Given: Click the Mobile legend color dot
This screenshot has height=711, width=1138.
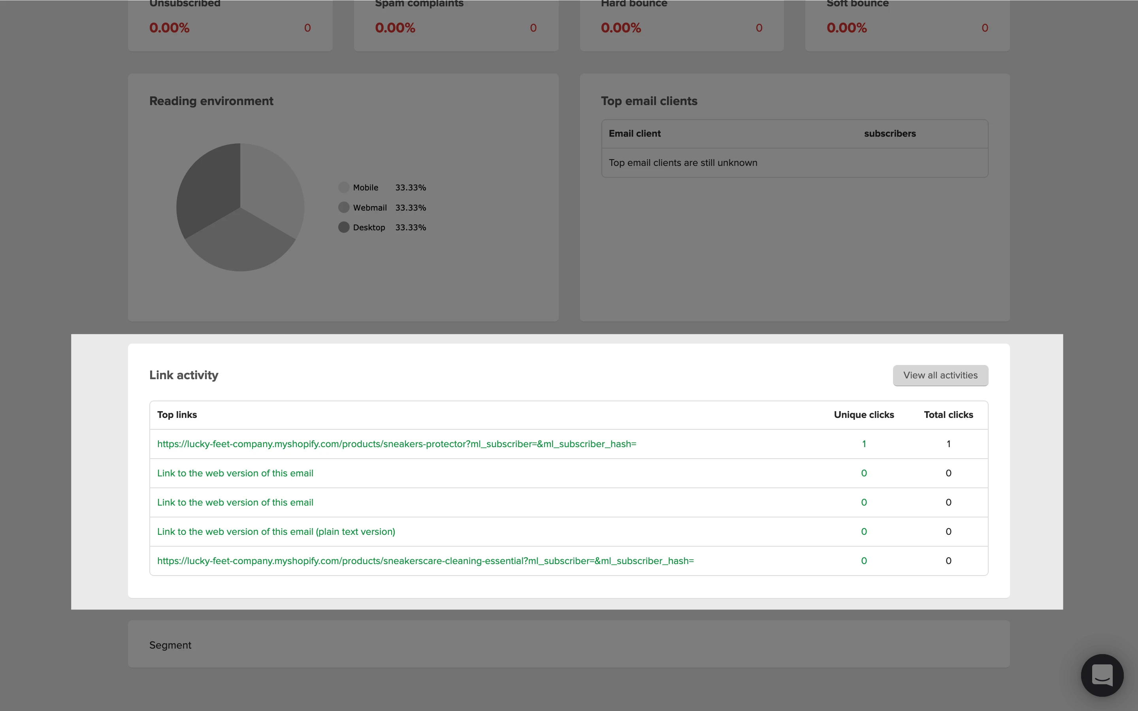Looking at the screenshot, I should tap(344, 188).
